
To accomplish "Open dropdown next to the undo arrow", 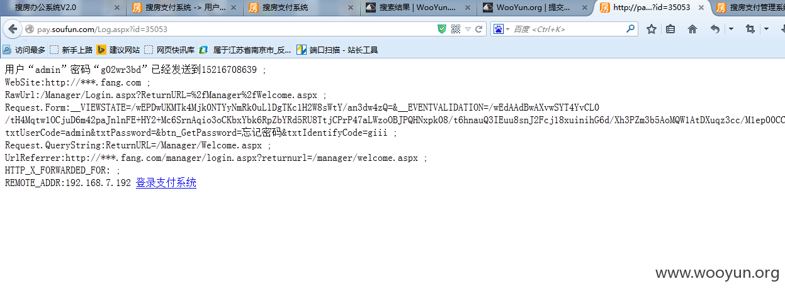I will 731,29.
